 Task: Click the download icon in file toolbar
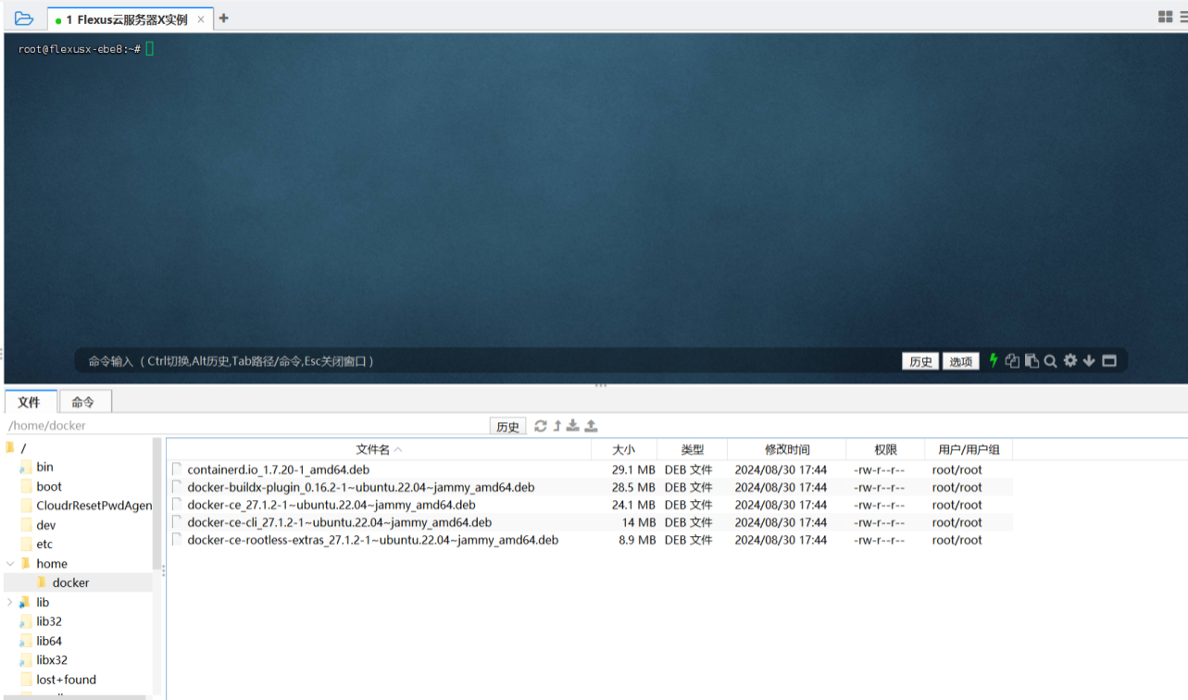[573, 426]
